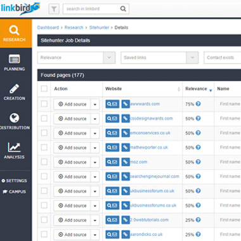241x241 pixels.
Task: Tick checkbox for mathewporter.co.uk row
Action: [44, 147]
